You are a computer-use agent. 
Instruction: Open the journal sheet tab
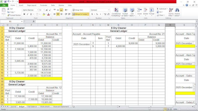coord(13,107)
